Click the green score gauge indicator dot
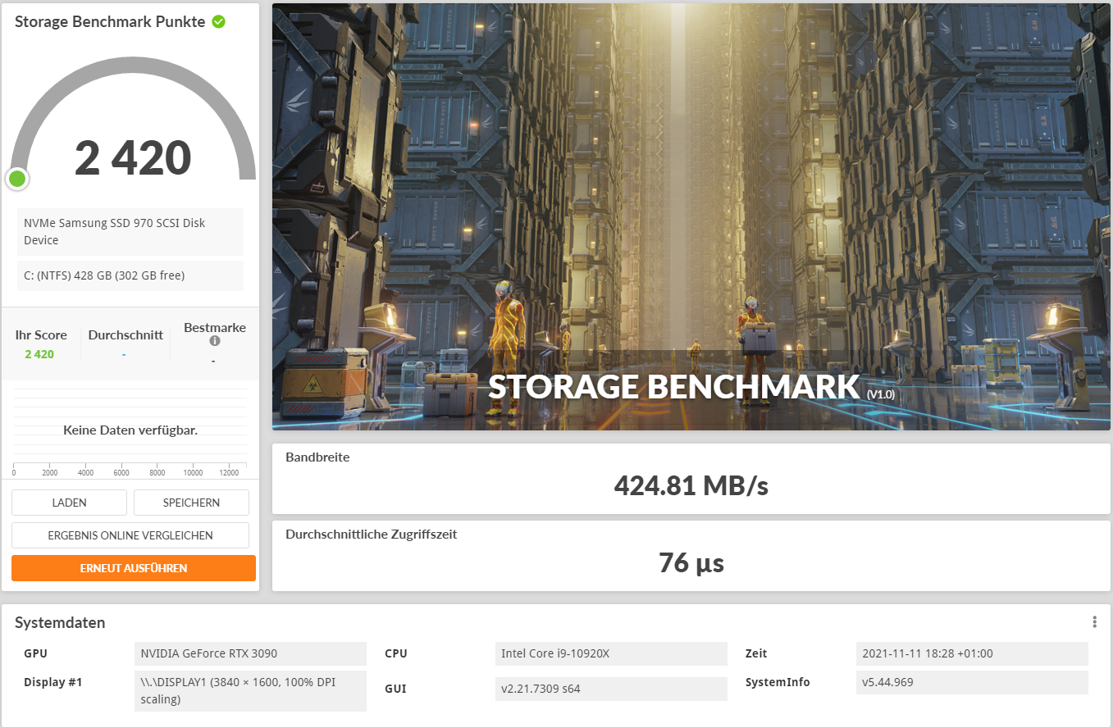The height and width of the screenshot is (728, 1113). [x=16, y=179]
